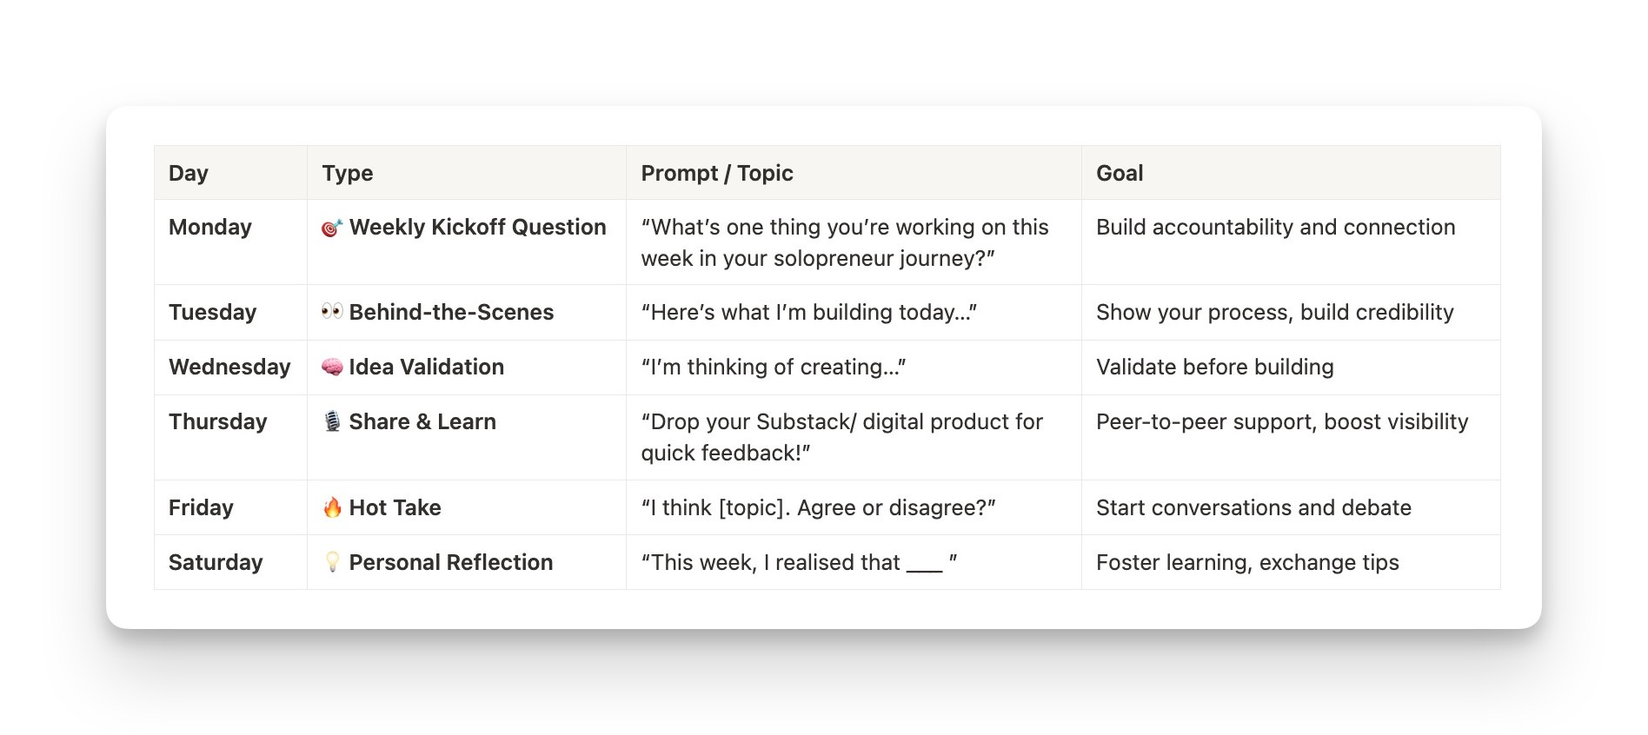
Task: Click the fire emoji beside Hot Take
Action: (x=332, y=507)
